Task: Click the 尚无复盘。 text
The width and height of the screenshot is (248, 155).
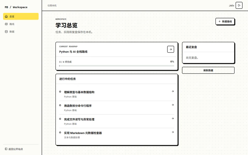Action: [x=192, y=58]
